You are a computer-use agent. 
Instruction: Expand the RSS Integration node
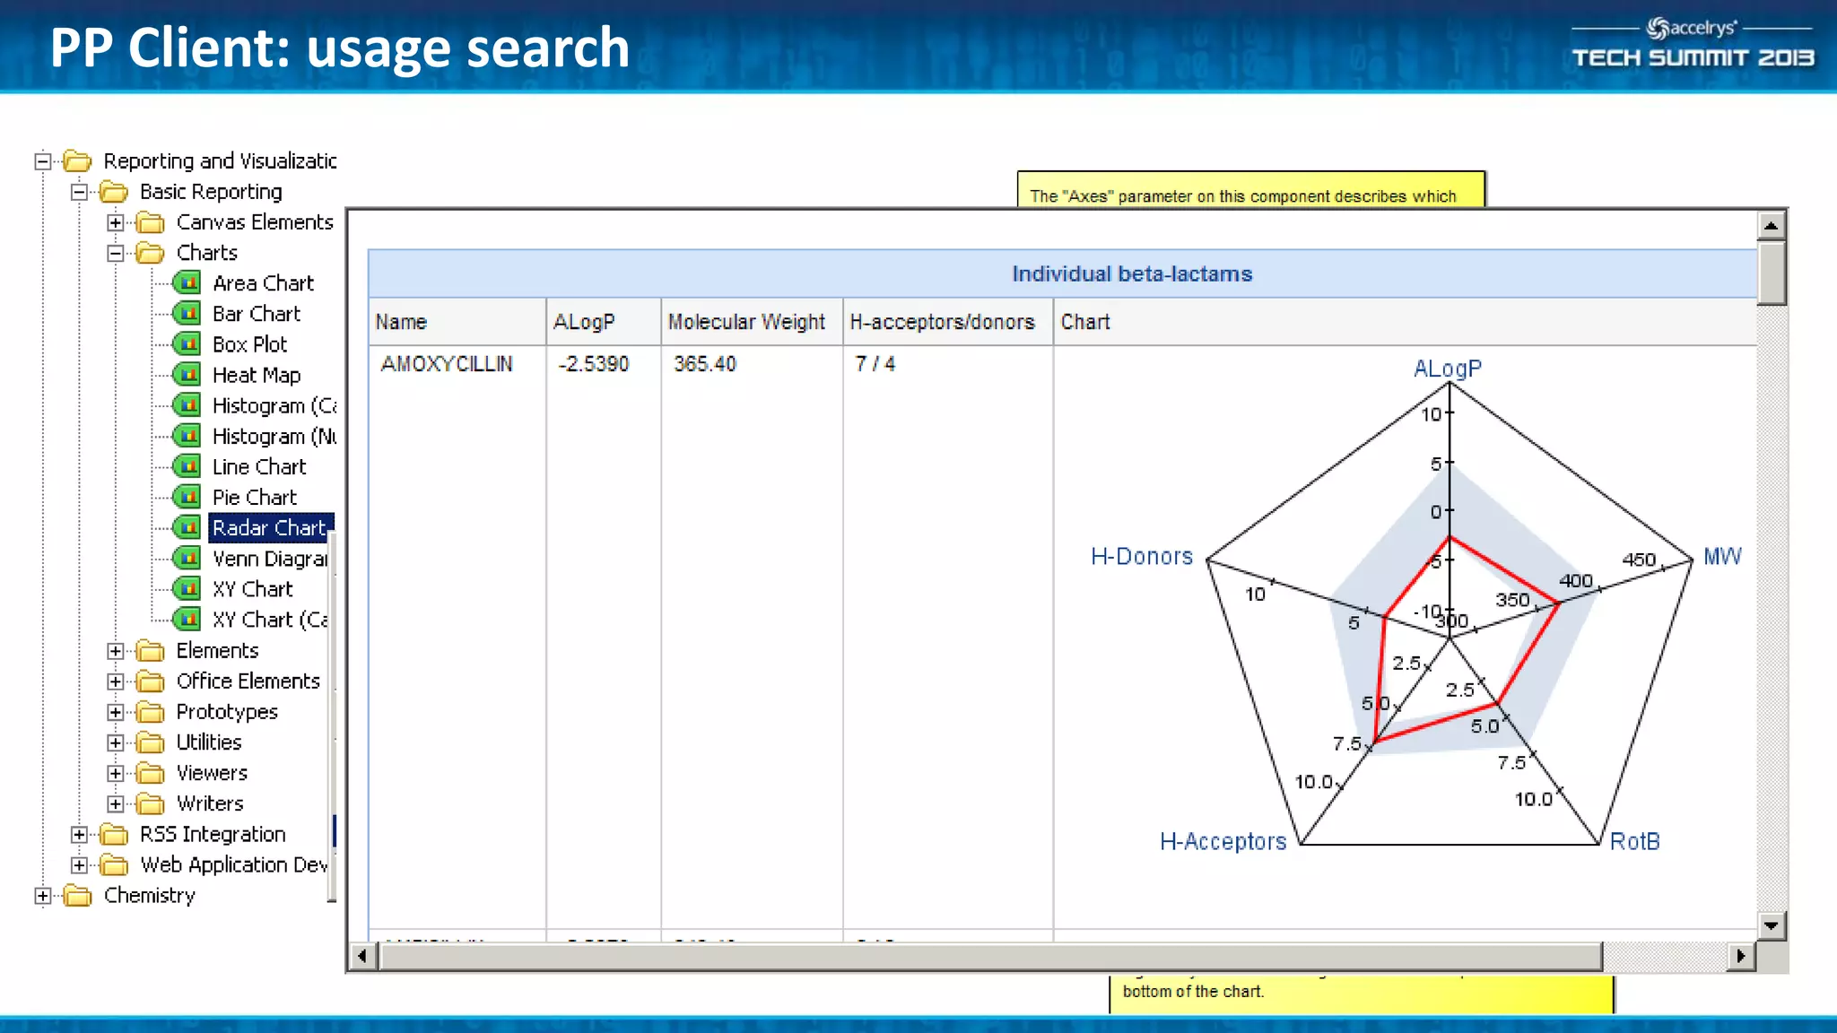[x=79, y=835]
